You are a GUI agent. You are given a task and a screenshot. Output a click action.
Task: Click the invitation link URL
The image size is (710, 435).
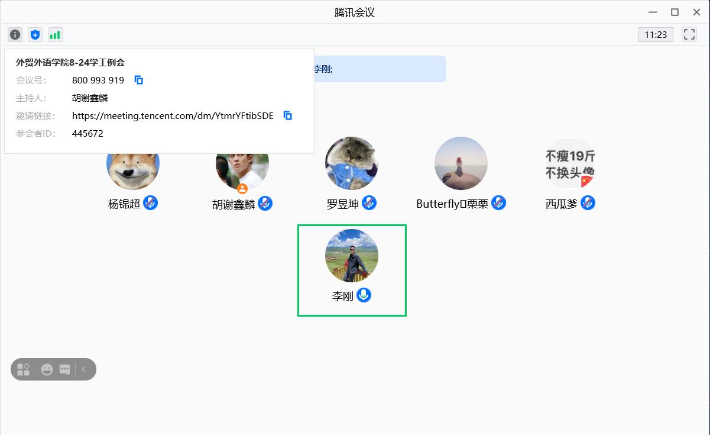[x=173, y=116]
